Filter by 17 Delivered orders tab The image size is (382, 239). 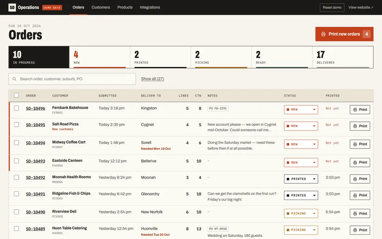(x=343, y=57)
